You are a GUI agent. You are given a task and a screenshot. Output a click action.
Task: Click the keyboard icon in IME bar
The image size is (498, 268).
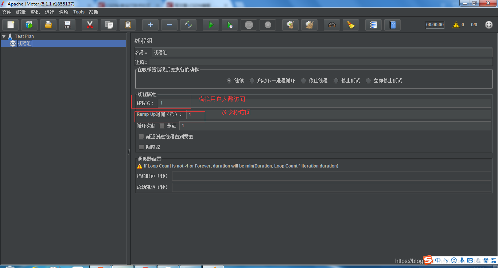tap(470, 260)
